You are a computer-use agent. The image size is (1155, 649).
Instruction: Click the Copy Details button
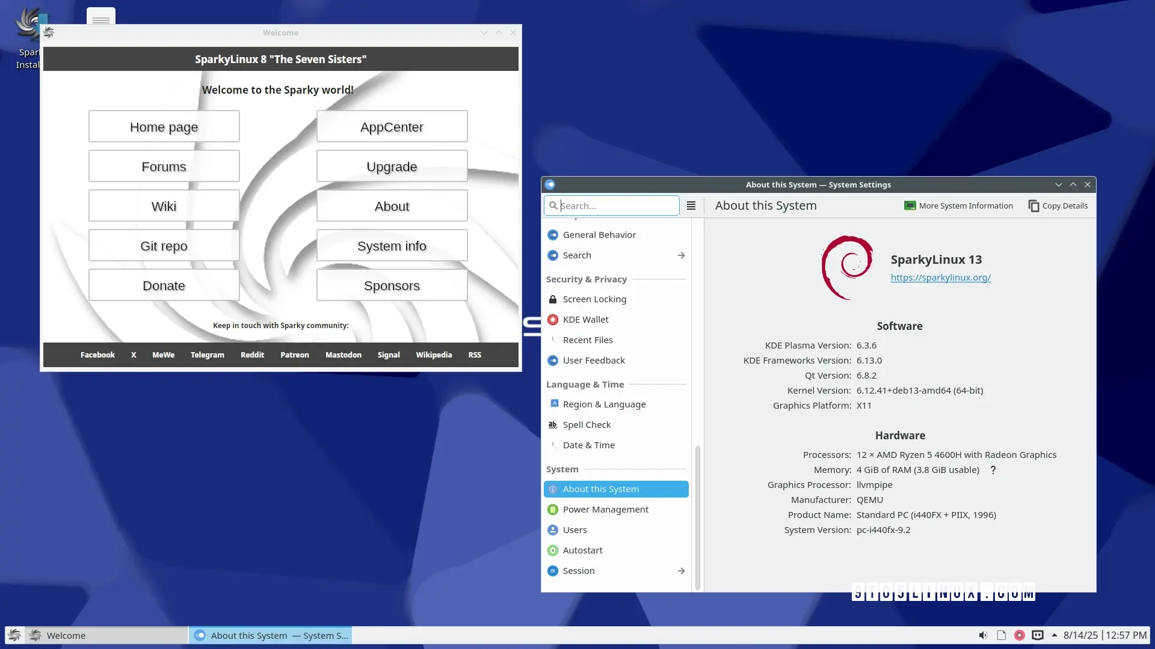tap(1058, 206)
